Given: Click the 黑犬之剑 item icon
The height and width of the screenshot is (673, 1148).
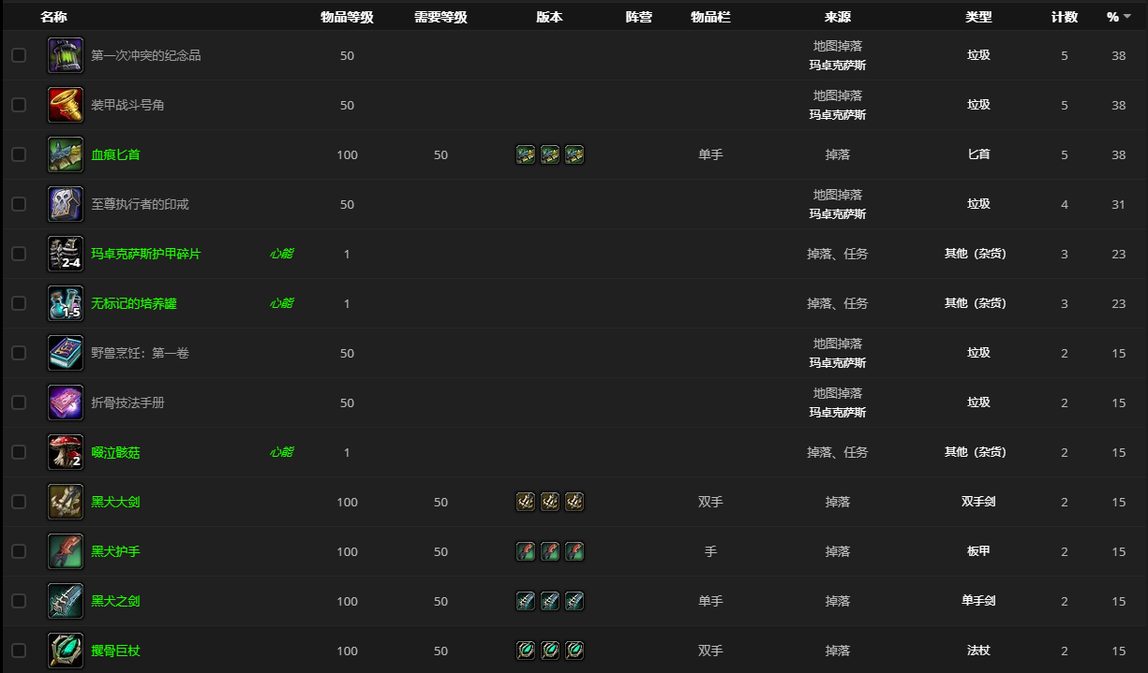Looking at the screenshot, I should (x=66, y=601).
